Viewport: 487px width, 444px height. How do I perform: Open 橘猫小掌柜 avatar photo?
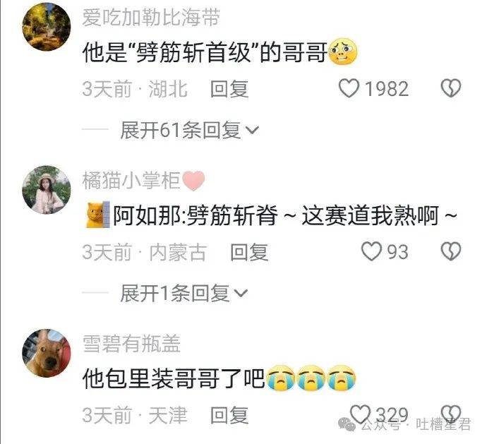(x=47, y=190)
